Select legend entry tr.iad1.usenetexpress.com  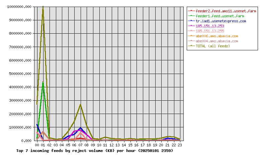(221, 21)
